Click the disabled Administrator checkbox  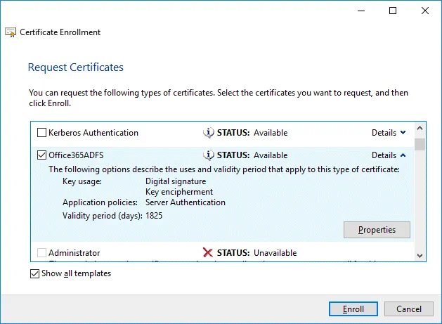tap(41, 253)
